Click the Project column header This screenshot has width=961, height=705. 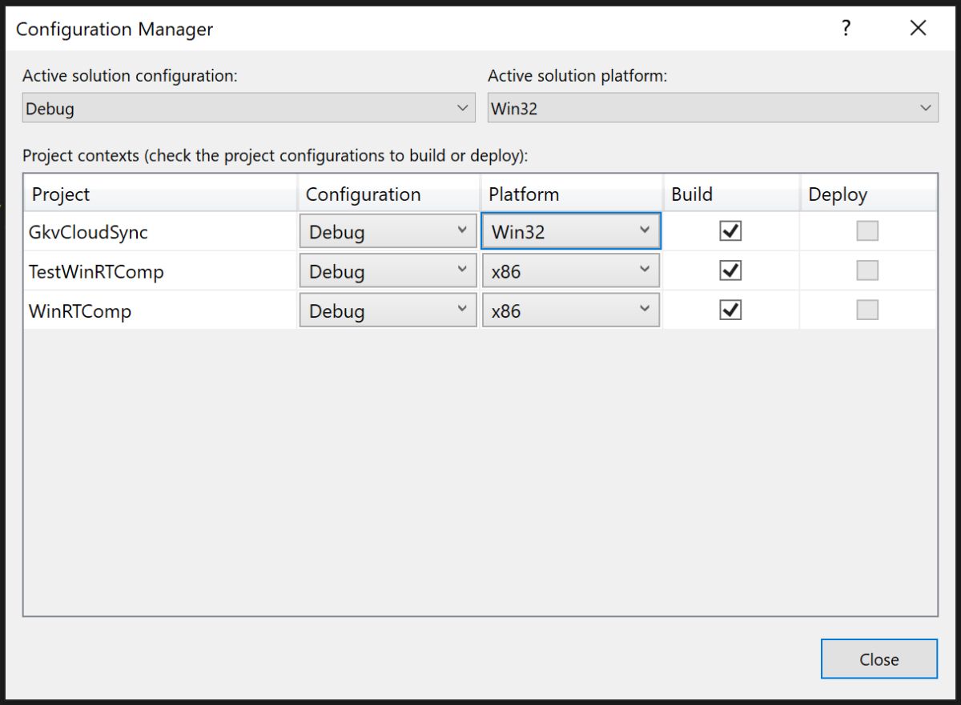click(x=160, y=194)
